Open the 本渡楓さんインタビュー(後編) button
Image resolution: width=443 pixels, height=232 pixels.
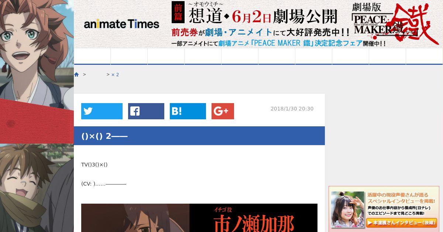(402, 222)
